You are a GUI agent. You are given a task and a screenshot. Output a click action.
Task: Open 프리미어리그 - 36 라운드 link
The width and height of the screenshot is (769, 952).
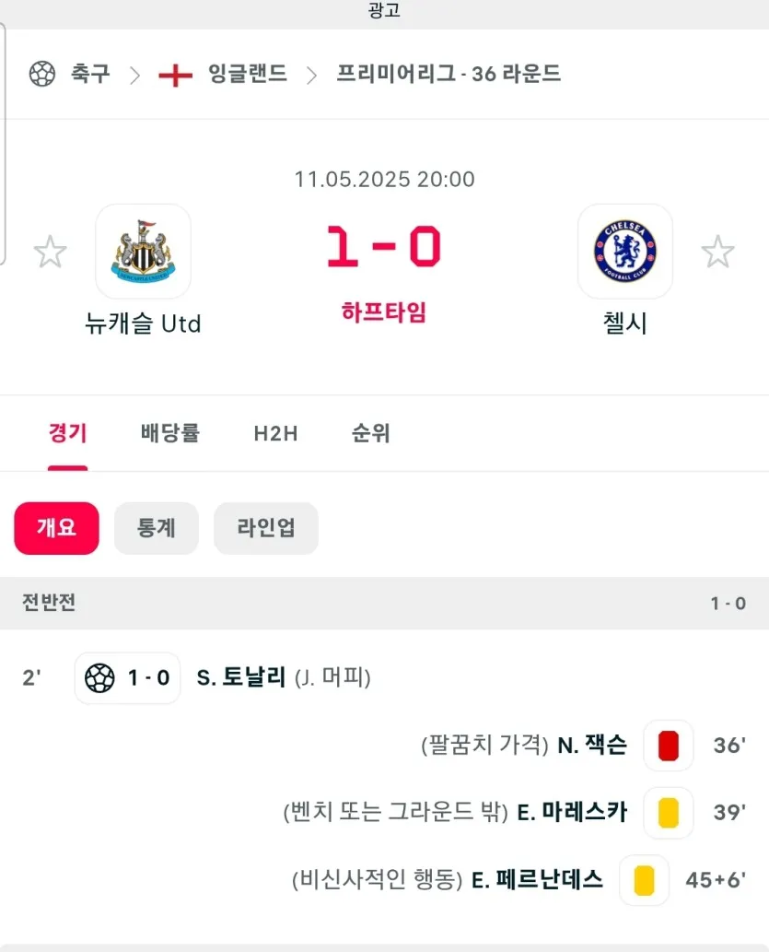[x=449, y=74]
